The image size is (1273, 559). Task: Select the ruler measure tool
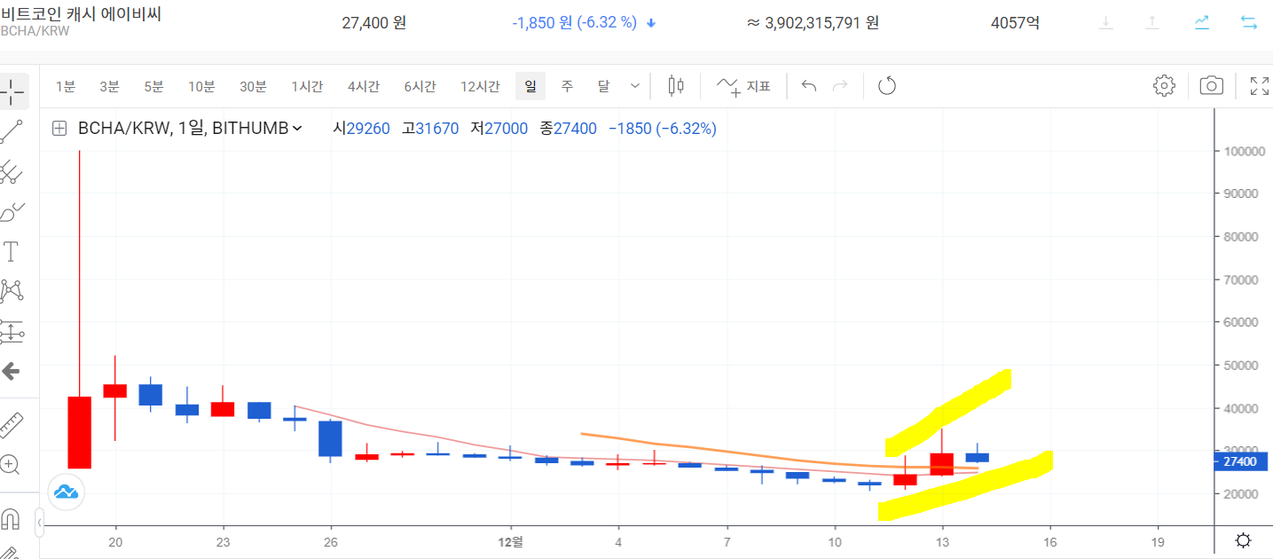point(12,425)
